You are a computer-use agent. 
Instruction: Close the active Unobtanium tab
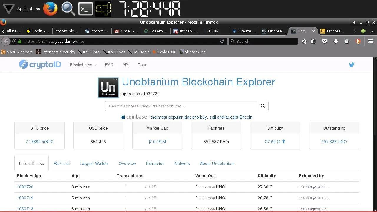pyautogui.click(x=313, y=31)
